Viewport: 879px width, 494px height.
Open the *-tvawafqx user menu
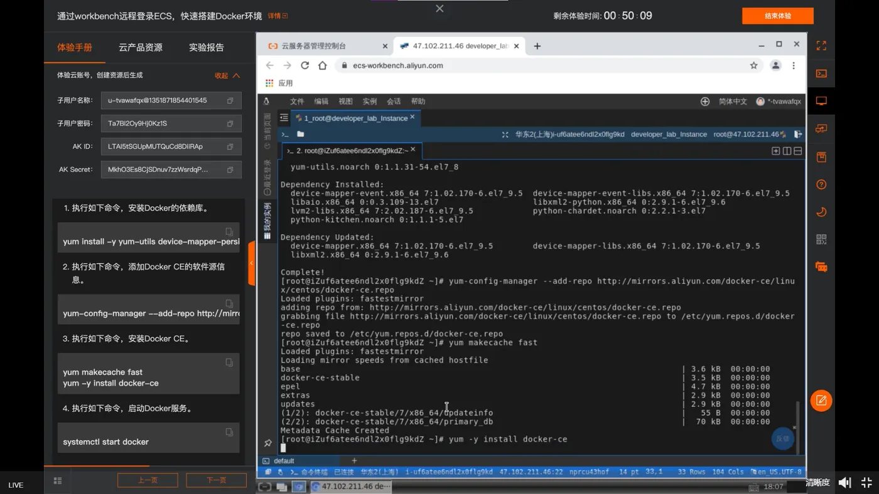[779, 102]
